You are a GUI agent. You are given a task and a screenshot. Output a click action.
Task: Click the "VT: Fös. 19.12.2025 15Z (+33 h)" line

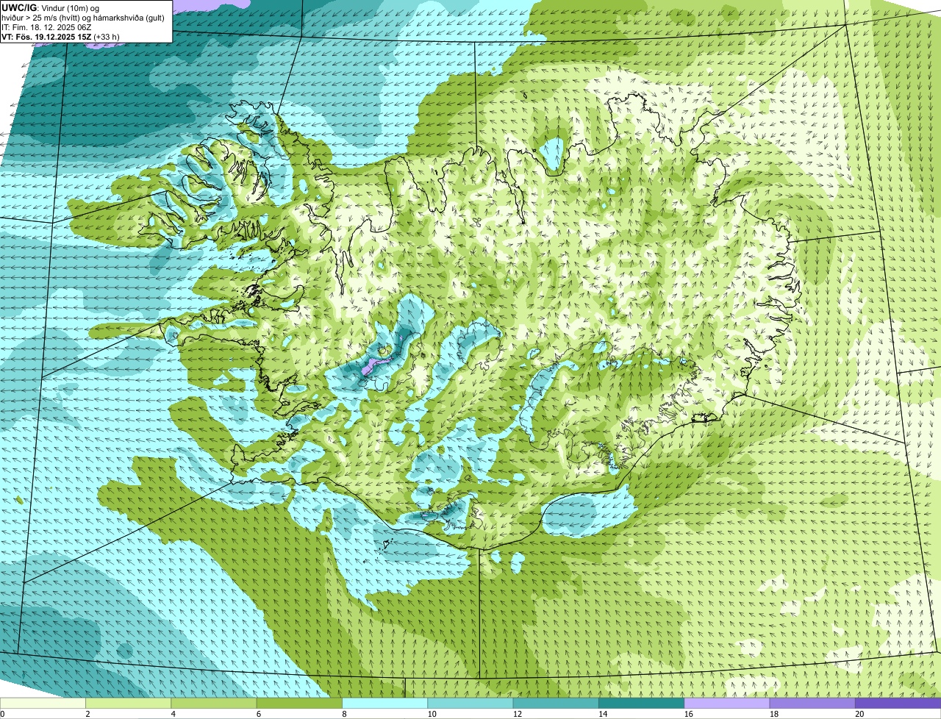pos(61,36)
